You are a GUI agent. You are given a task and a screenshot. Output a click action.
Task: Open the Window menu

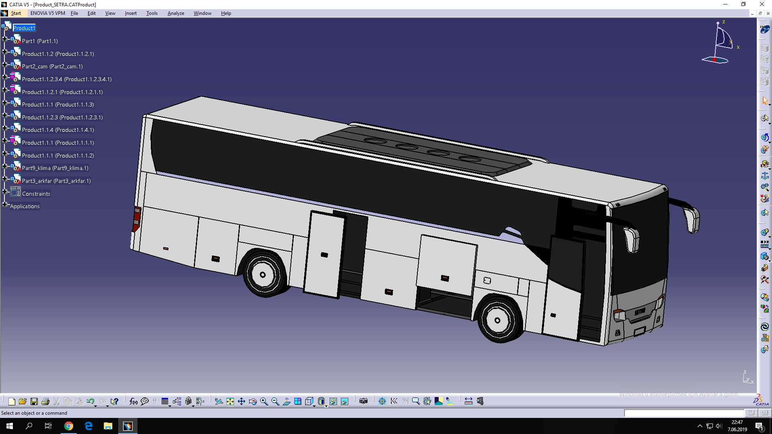tap(202, 13)
